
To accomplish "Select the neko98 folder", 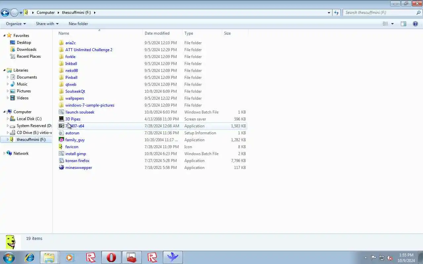I will coord(71,71).
